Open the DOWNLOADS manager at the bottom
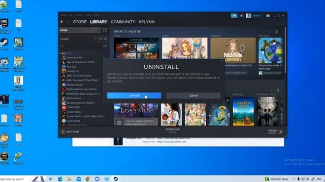 173,130
